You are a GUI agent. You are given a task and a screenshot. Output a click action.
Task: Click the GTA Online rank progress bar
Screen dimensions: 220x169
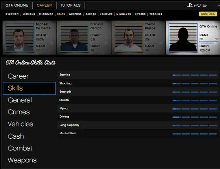(208, 42)
